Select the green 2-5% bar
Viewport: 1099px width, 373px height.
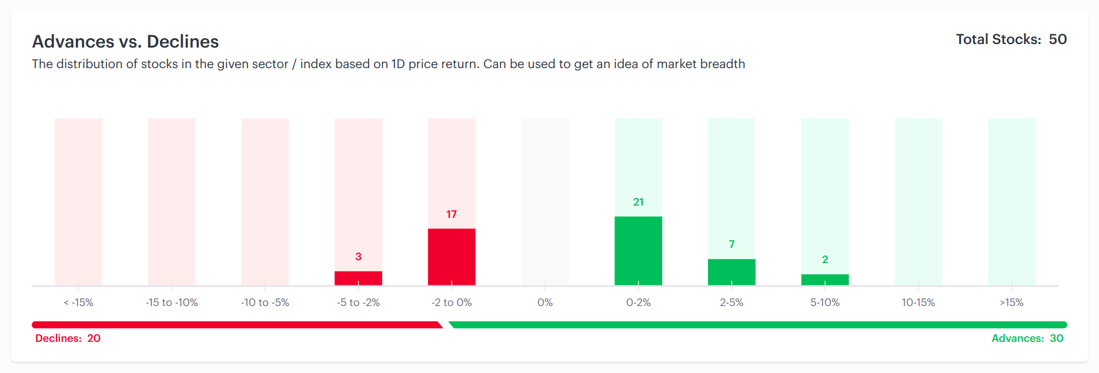pos(731,272)
